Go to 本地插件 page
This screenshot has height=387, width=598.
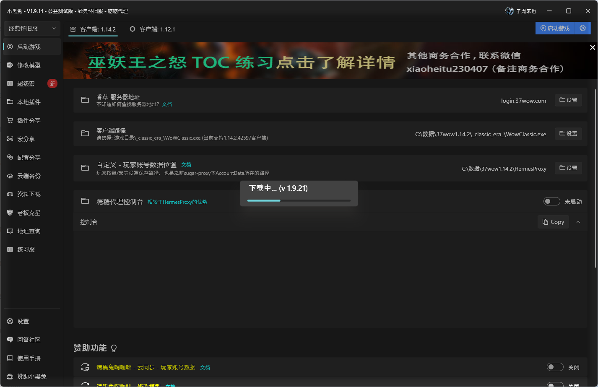(32, 102)
